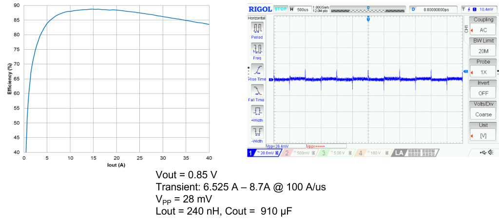The image size is (499, 223).
Task: Click the STOP run status button
Action: coord(280,9)
